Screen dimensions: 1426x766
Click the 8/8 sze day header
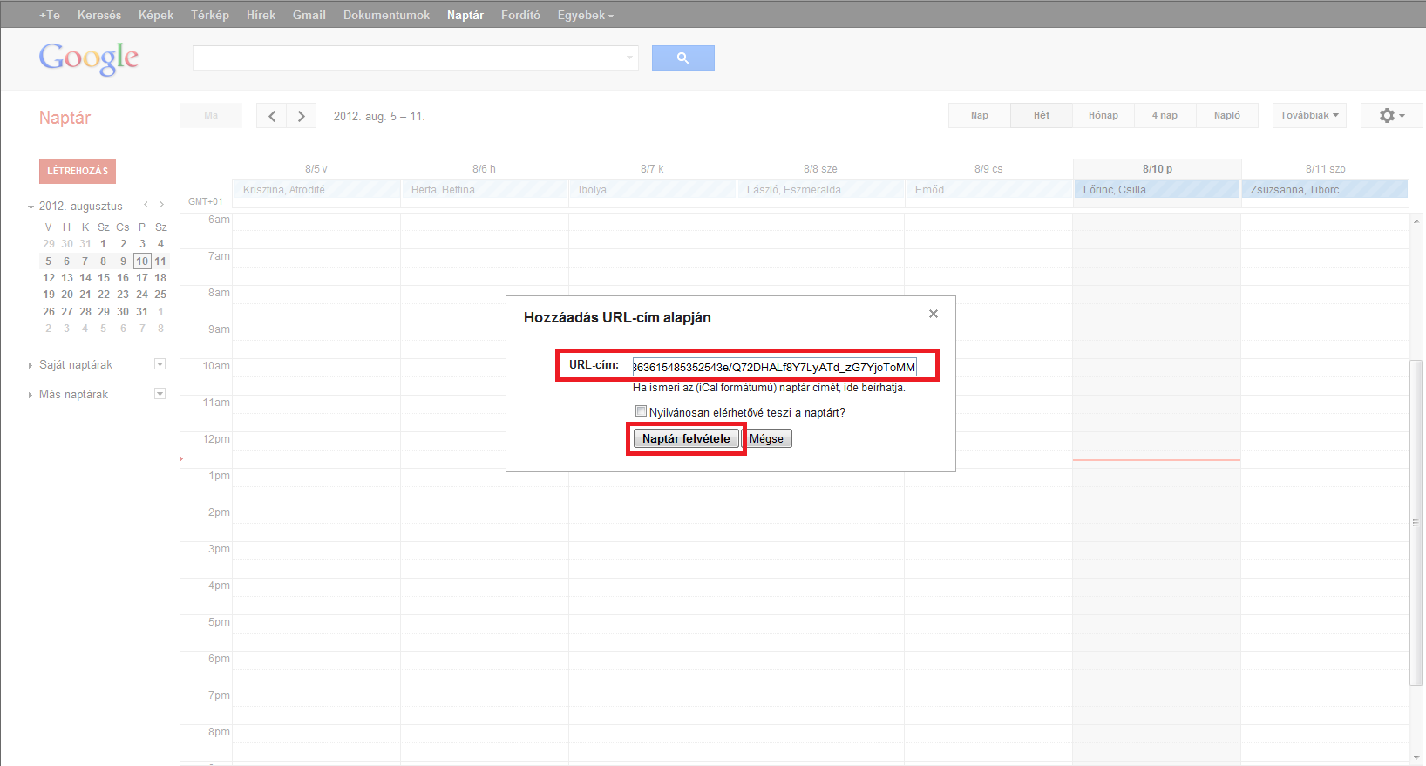[x=820, y=169]
